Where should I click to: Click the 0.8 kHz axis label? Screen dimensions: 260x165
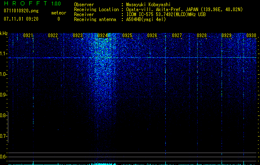[x=3, y=115]
